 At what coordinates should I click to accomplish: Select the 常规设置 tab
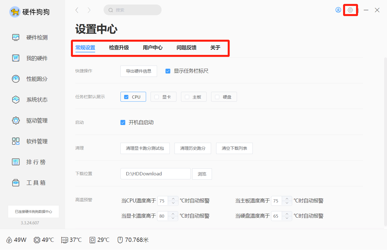pyautogui.click(x=85, y=48)
